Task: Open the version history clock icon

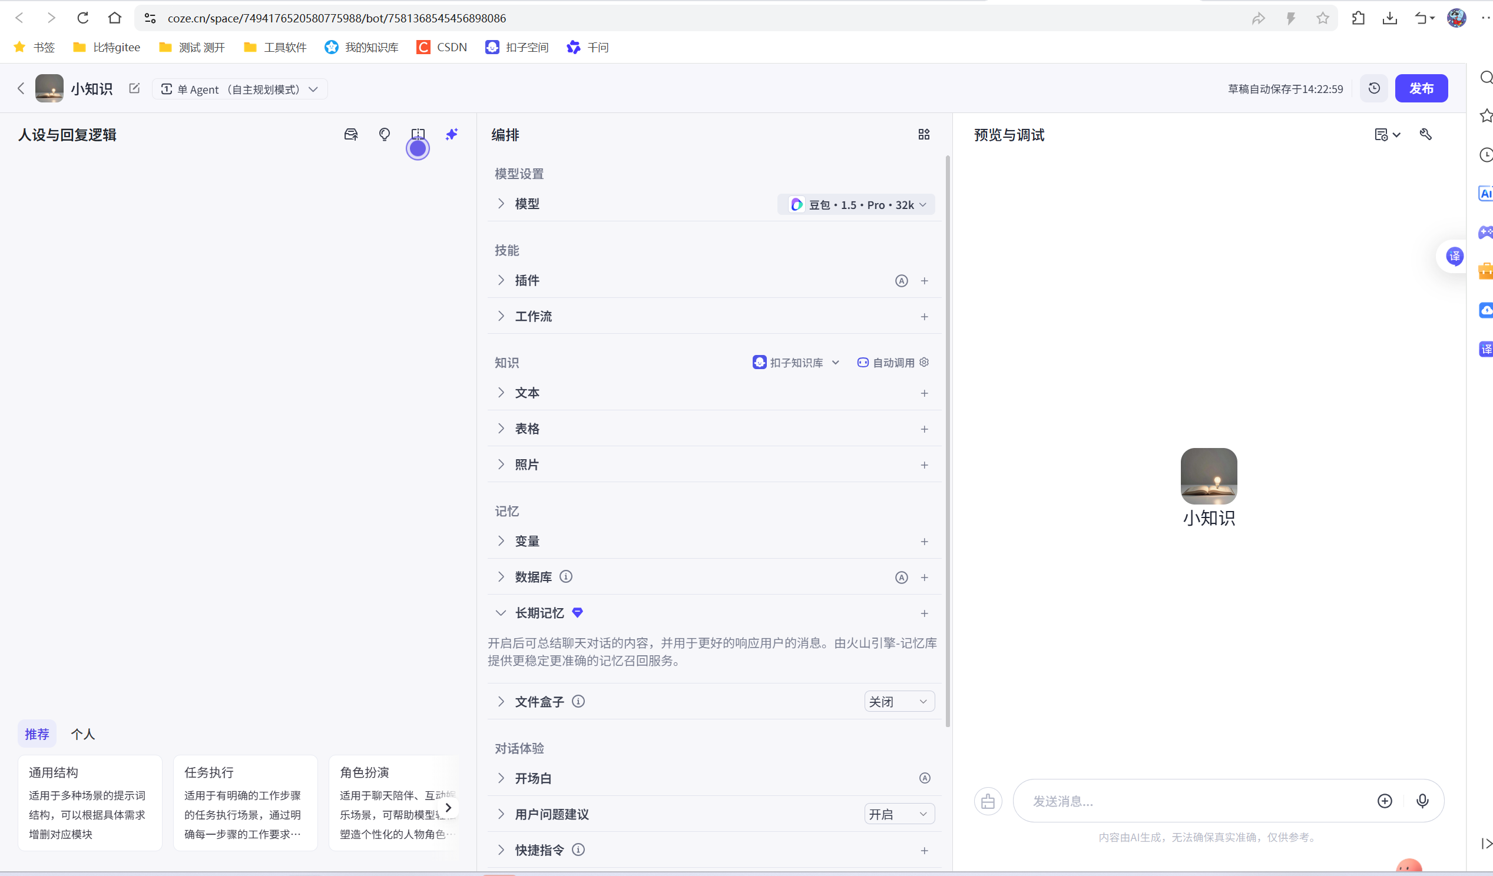Action: point(1374,88)
